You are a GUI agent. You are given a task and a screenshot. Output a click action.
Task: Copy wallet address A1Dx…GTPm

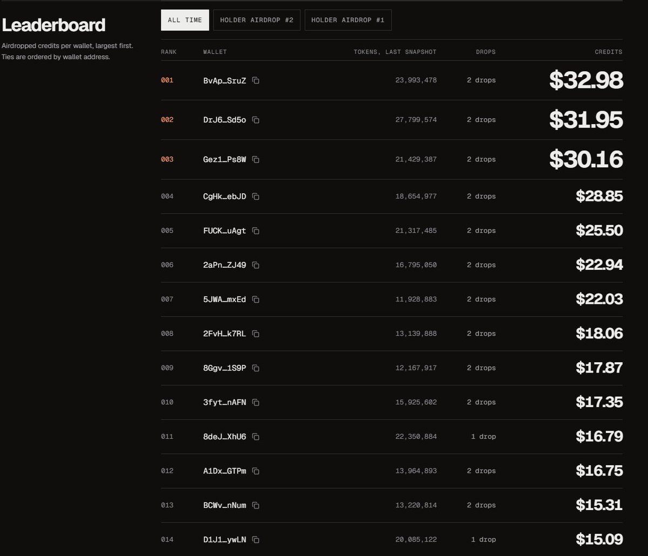point(256,471)
